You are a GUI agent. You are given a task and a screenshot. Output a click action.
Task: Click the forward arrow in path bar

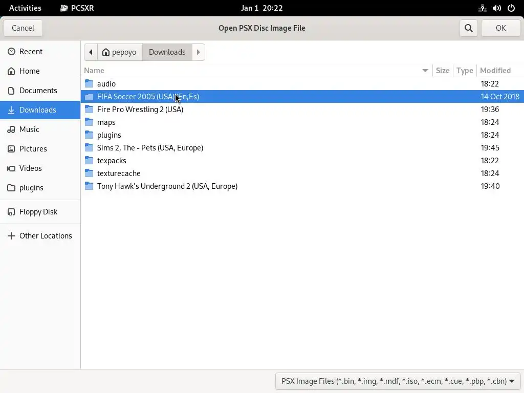(199, 52)
